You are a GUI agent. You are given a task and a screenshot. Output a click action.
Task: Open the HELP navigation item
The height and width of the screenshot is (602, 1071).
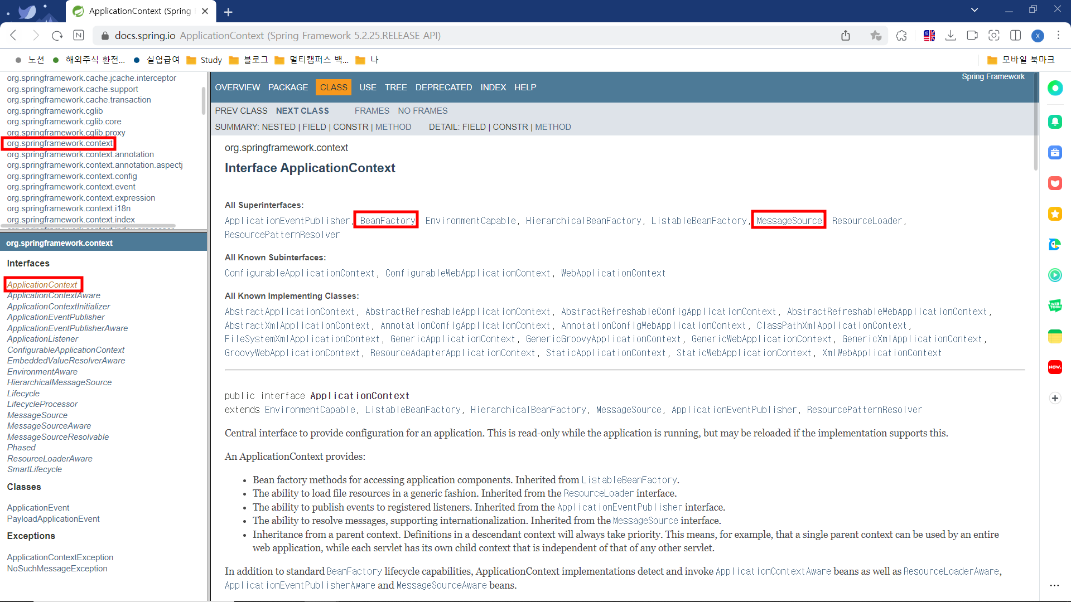coord(525,88)
